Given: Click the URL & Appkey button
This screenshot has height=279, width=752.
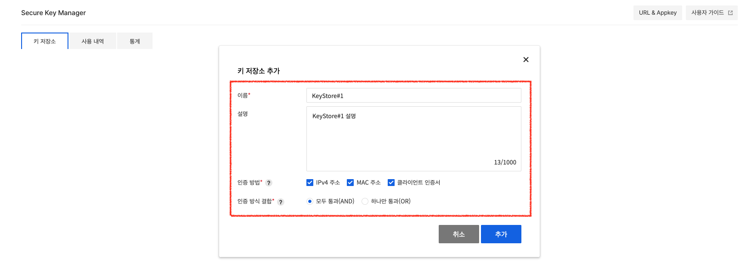Looking at the screenshot, I should (657, 13).
